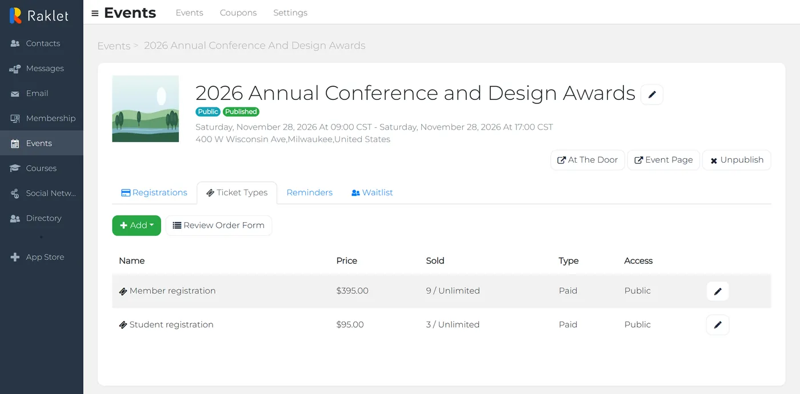Click the Unpublish button

coord(737,160)
